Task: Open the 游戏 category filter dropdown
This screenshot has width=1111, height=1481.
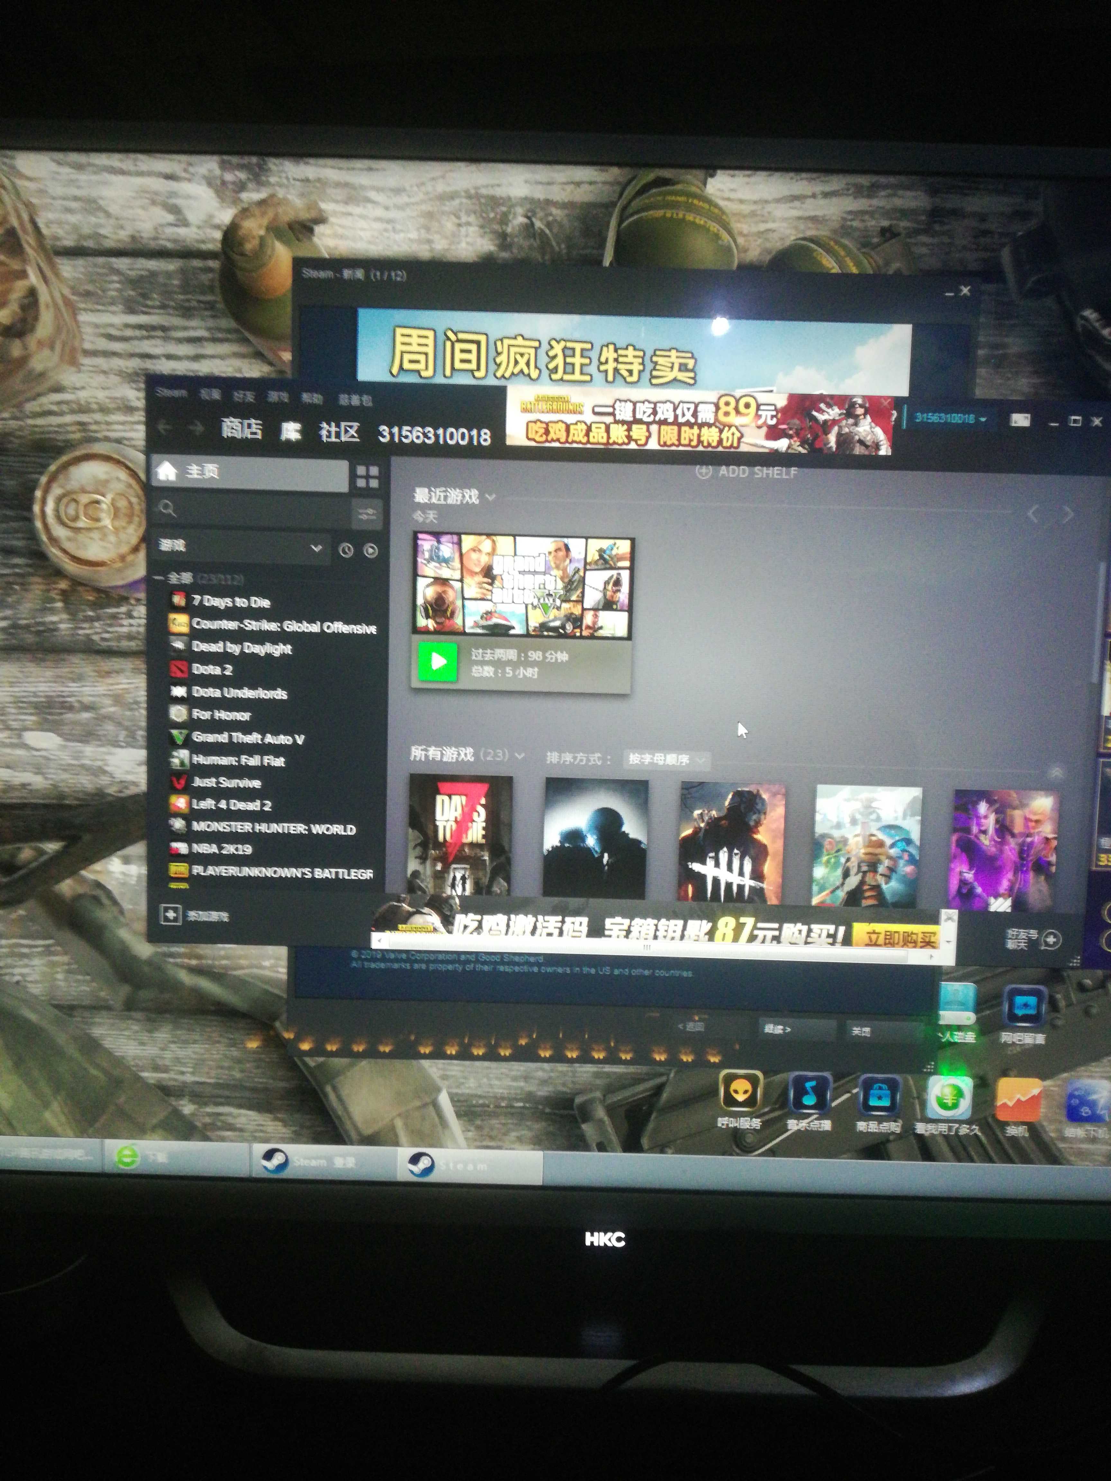Action: click(x=242, y=547)
